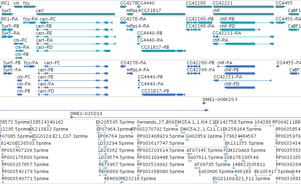The width and height of the screenshot is (301, 184).
Task: Click transcript label cact-RE
Action: 44,33
